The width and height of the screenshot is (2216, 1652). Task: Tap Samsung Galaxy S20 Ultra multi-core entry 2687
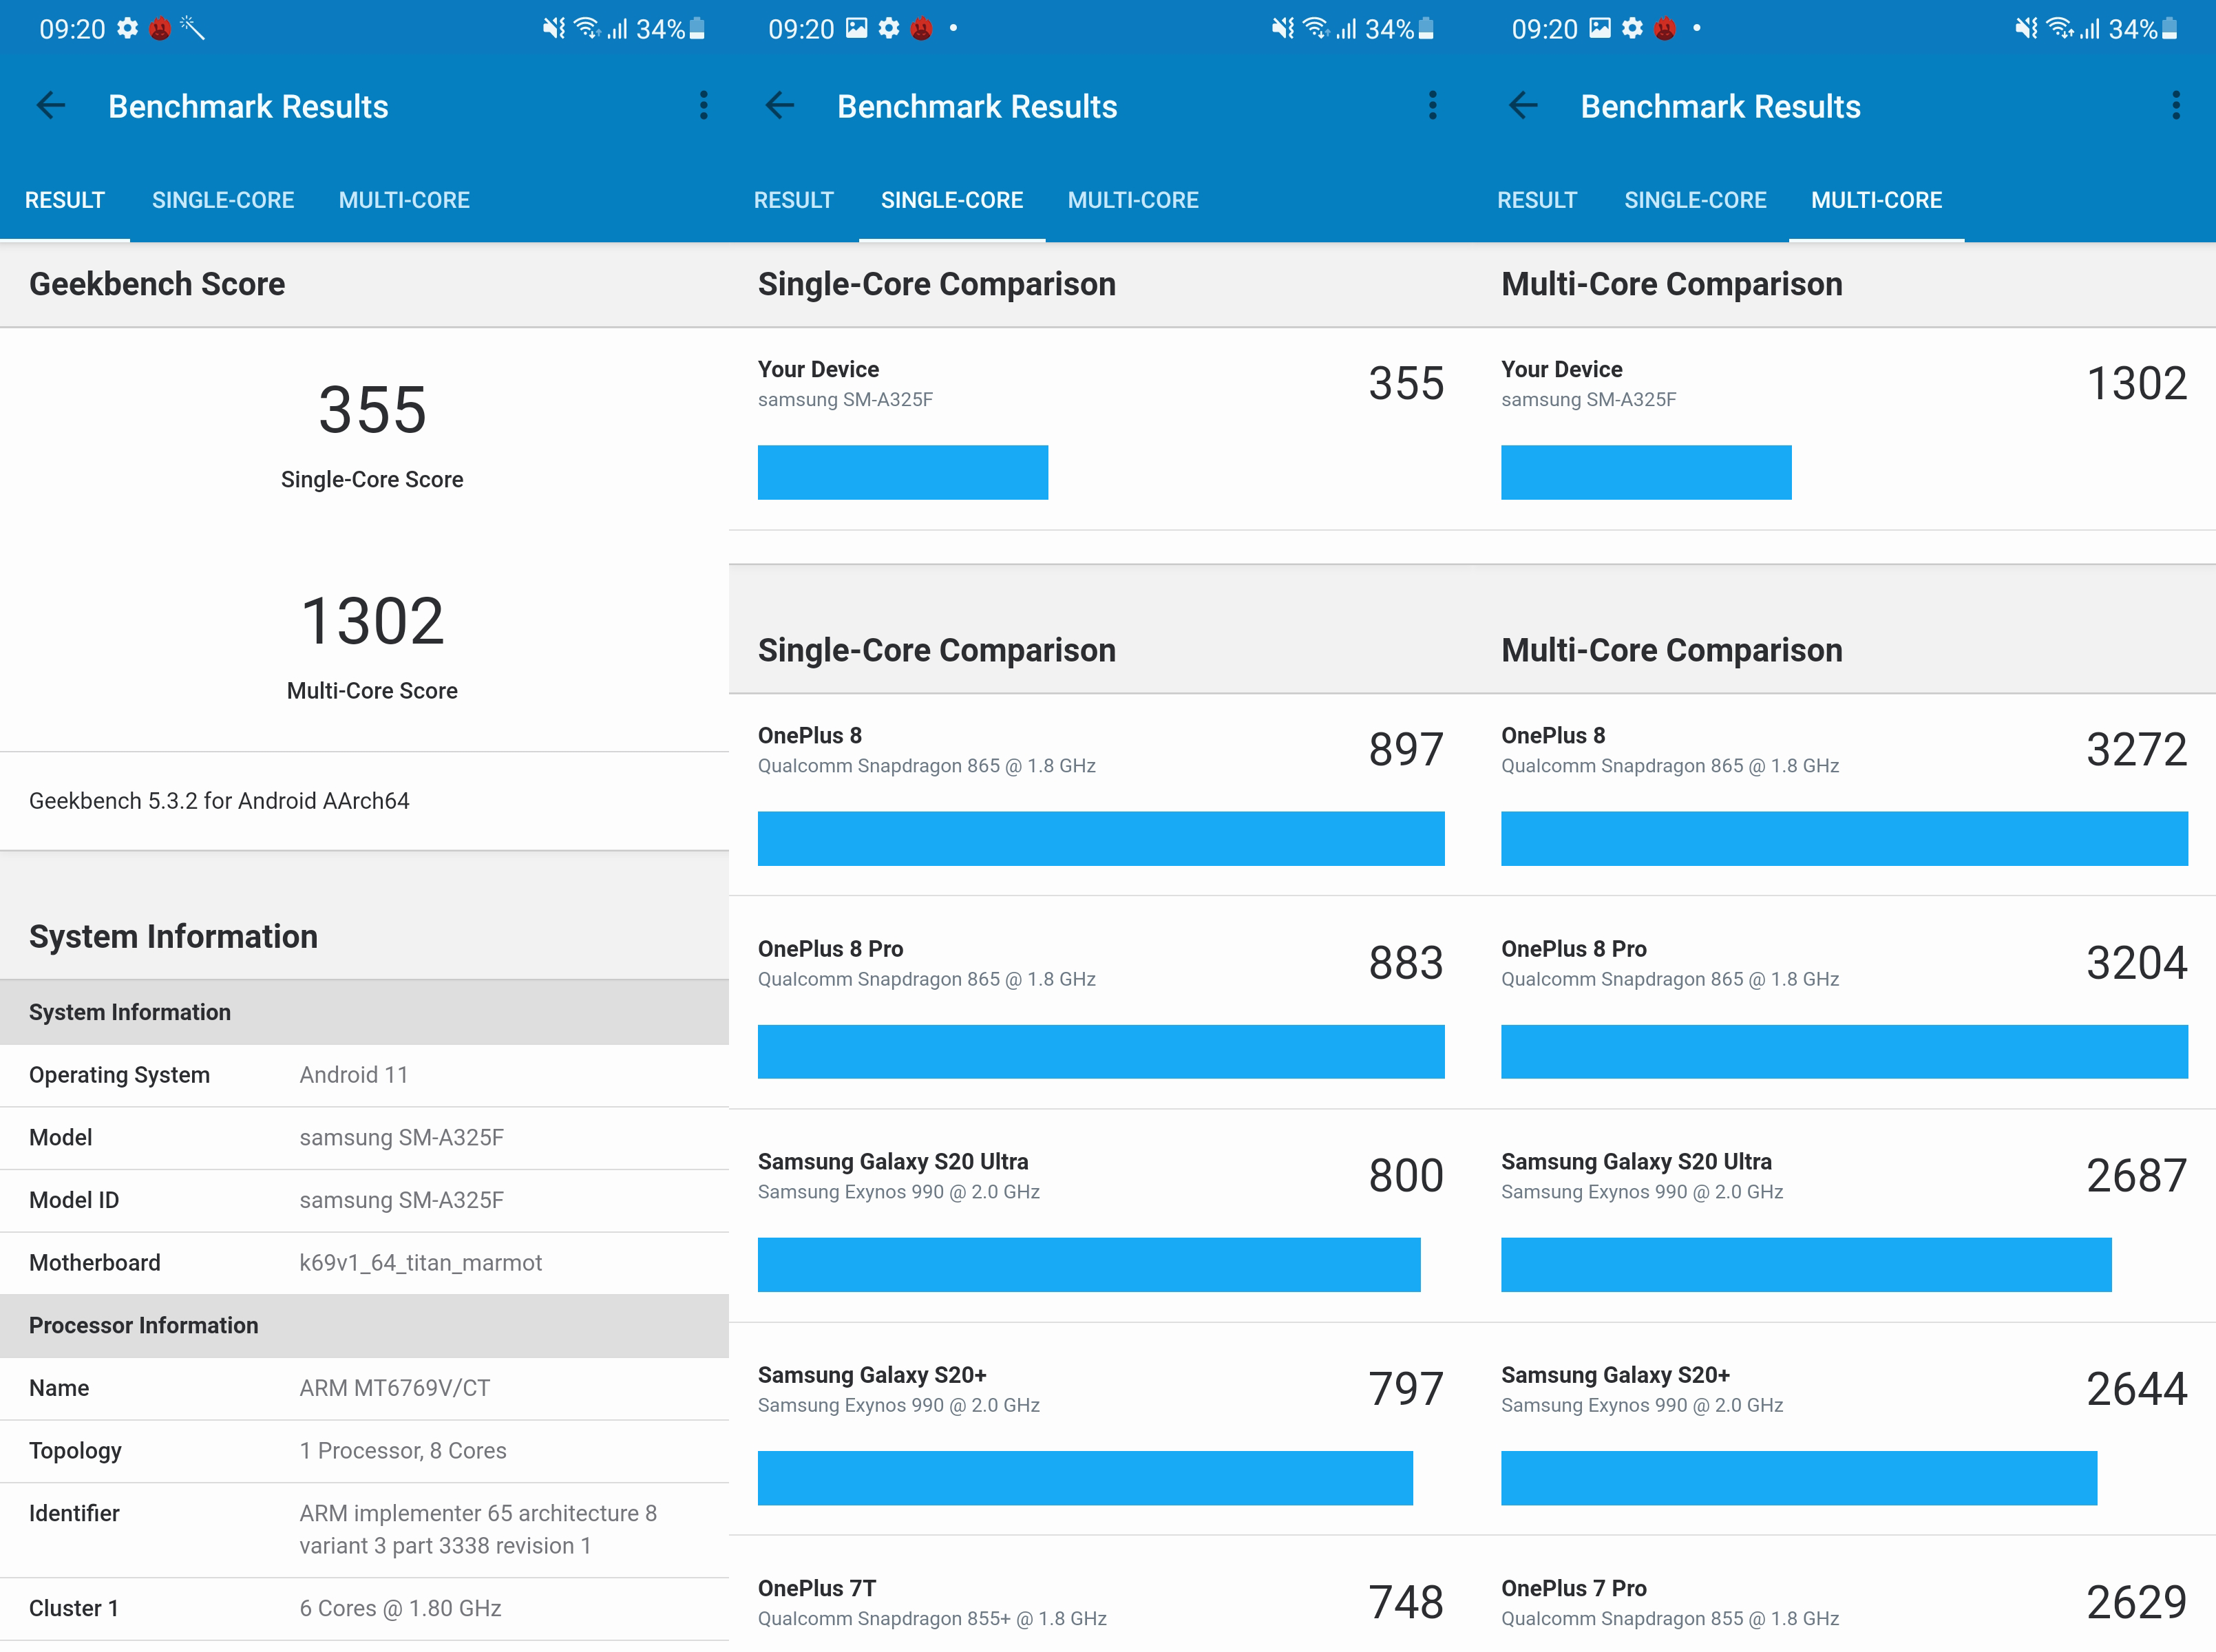(x=1844, y=1215)
